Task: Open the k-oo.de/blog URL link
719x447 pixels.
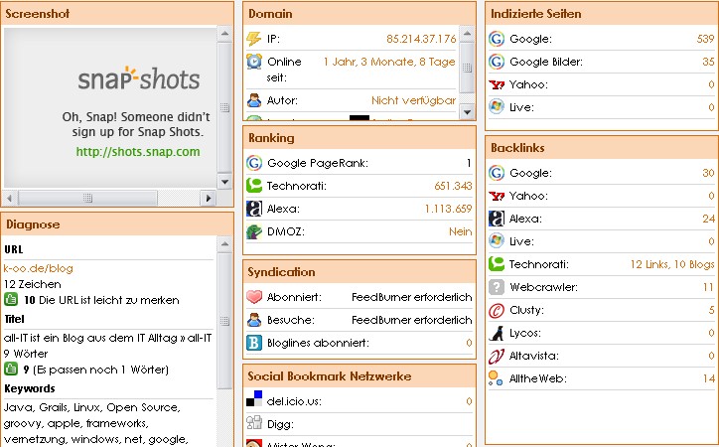Action: coord(38,268)
